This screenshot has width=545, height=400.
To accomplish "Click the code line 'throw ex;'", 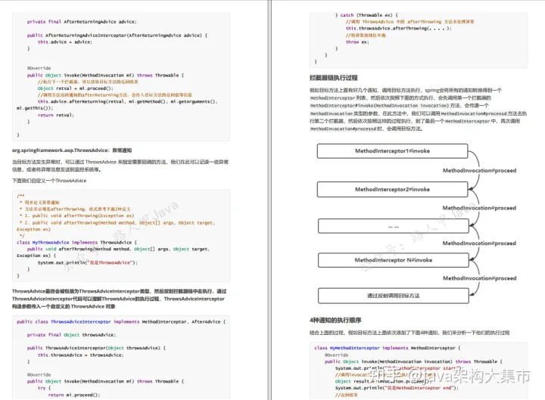I will 357,42.
